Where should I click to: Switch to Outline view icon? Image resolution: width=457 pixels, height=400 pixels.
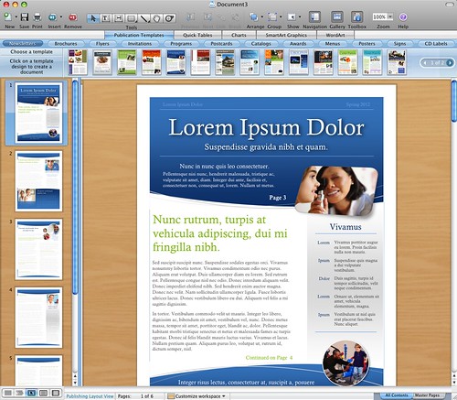click(x=19, y=393)
